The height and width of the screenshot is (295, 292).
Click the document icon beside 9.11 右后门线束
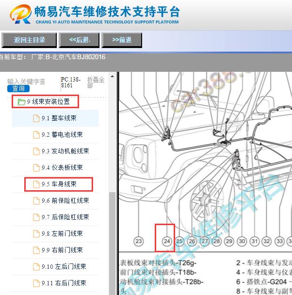coord(36,283)
